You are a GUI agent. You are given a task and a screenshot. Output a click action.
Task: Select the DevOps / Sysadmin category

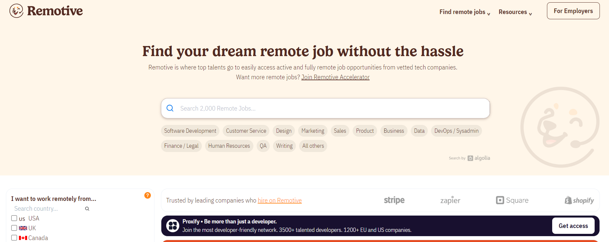point(456,131)
